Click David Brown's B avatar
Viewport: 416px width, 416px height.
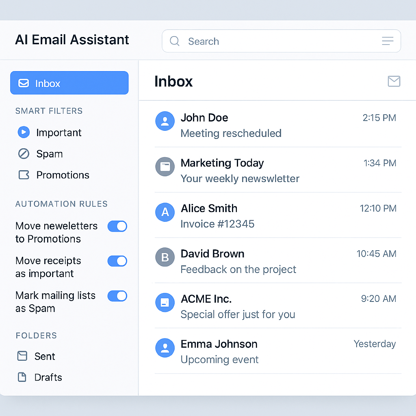pyautogui.click(x=165, y=257)
